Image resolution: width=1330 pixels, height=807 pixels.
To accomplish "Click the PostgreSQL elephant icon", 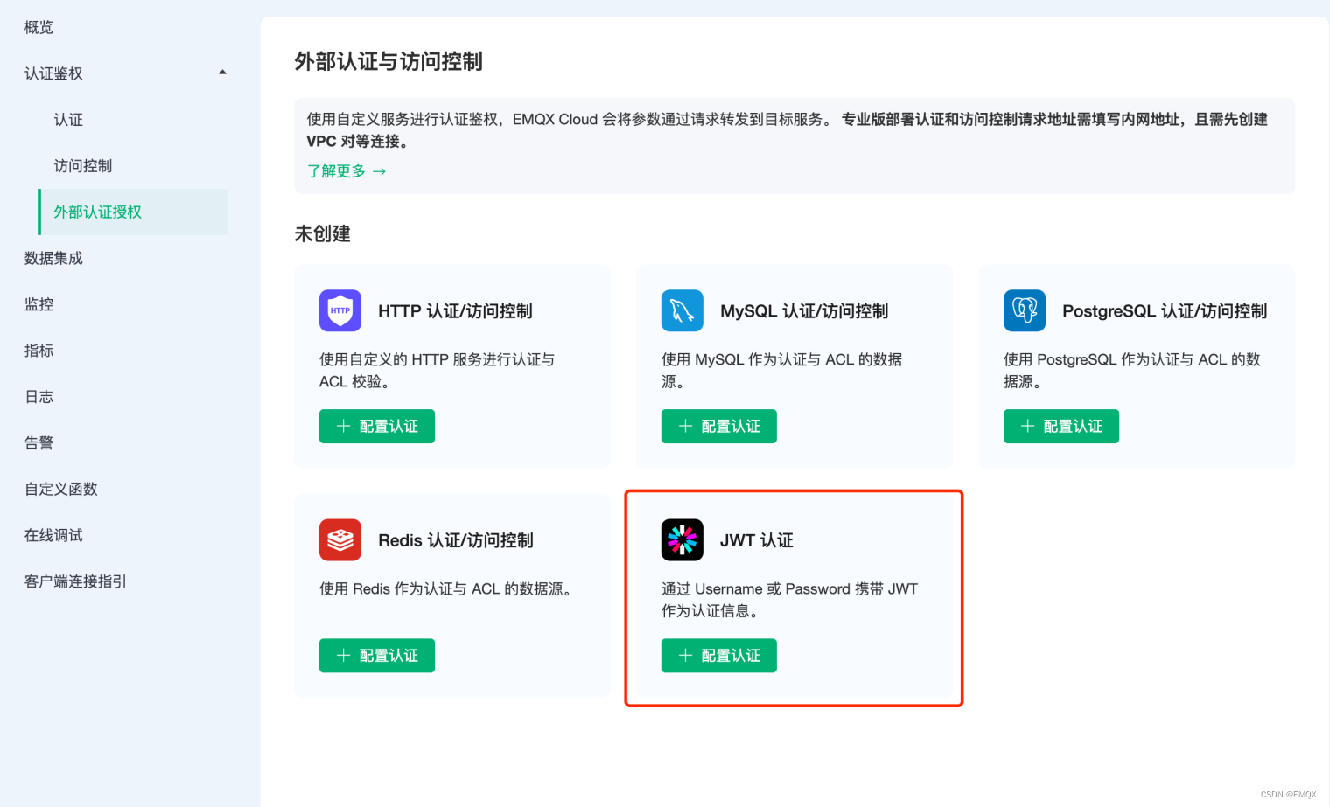I will point(1024,310).
